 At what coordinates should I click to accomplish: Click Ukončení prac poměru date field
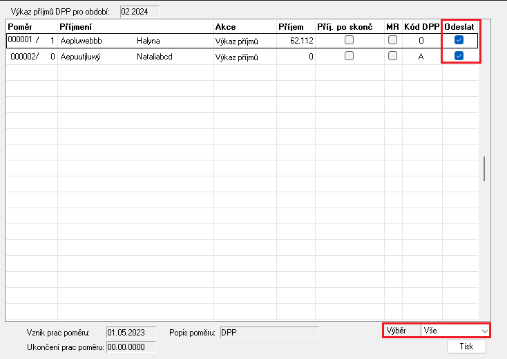pyautogui.click(x=131, y=347)
